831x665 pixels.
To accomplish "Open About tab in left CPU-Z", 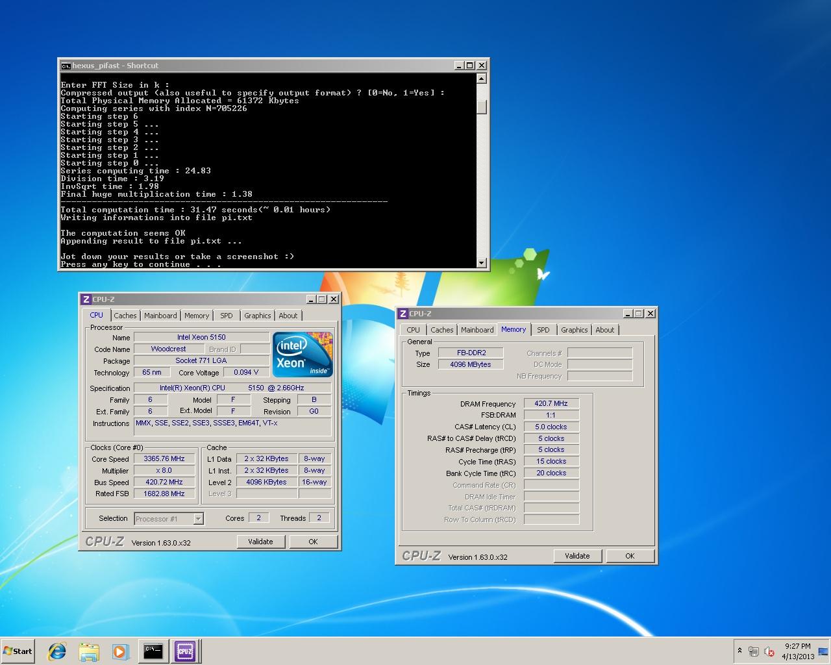I will tap(288, 316).
